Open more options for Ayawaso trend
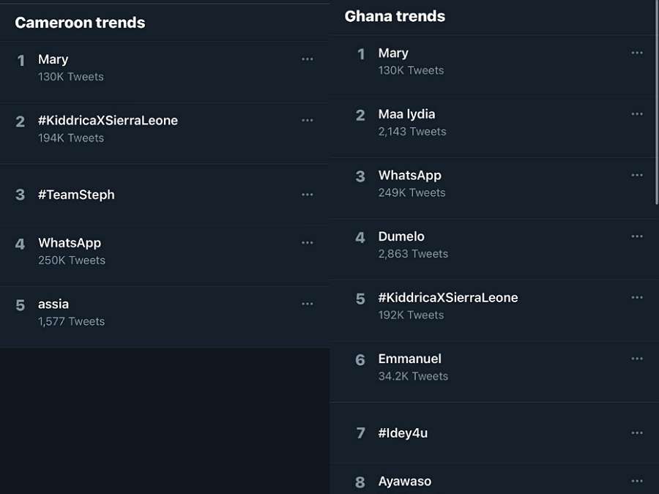This screenshot has width=659, height=494. [637, 481]
